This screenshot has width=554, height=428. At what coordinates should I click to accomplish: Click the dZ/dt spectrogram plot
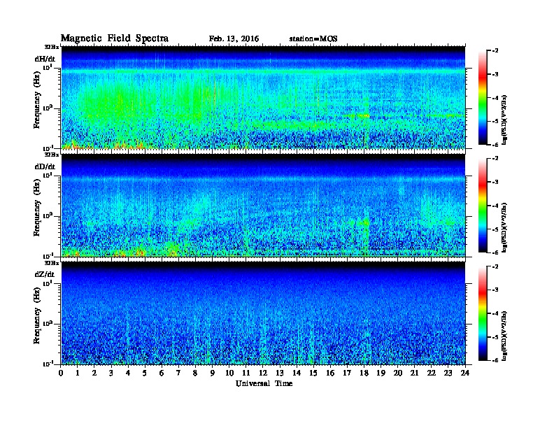point(263,313)
